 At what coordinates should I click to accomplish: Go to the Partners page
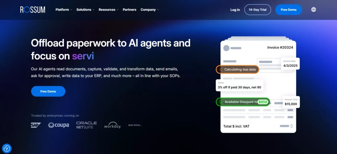point(129,10)
